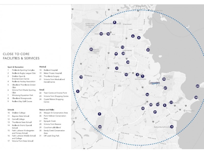
Task: Click 'Redland Bay Golf Course' legend entry
Action: (x=22, y=101)
